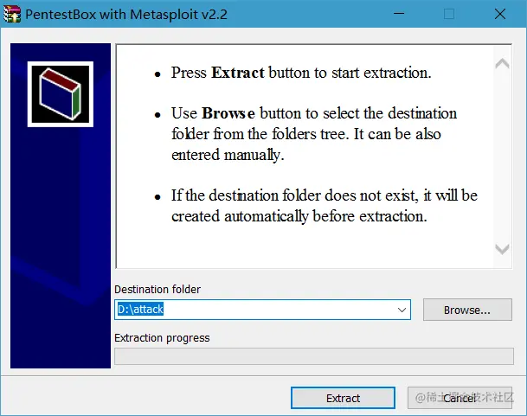Click the archive box logo image
Screen dimensions: 527x416
click(x=61, y=94)
